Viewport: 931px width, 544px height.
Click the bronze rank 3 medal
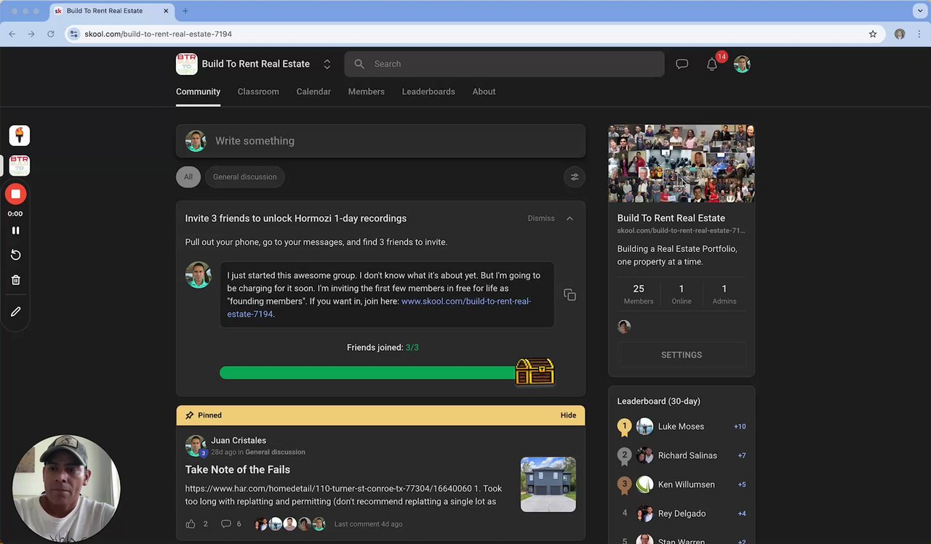pos(624,485)
